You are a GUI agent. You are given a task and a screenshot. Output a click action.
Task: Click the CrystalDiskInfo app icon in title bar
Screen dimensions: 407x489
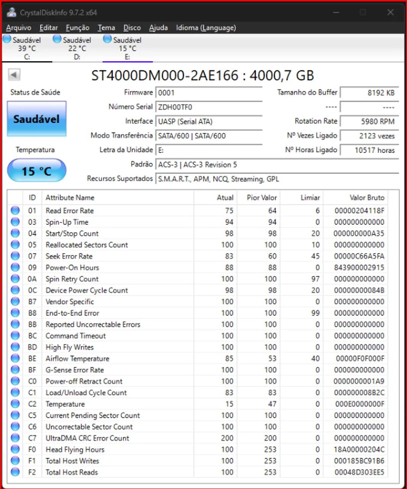12,12
